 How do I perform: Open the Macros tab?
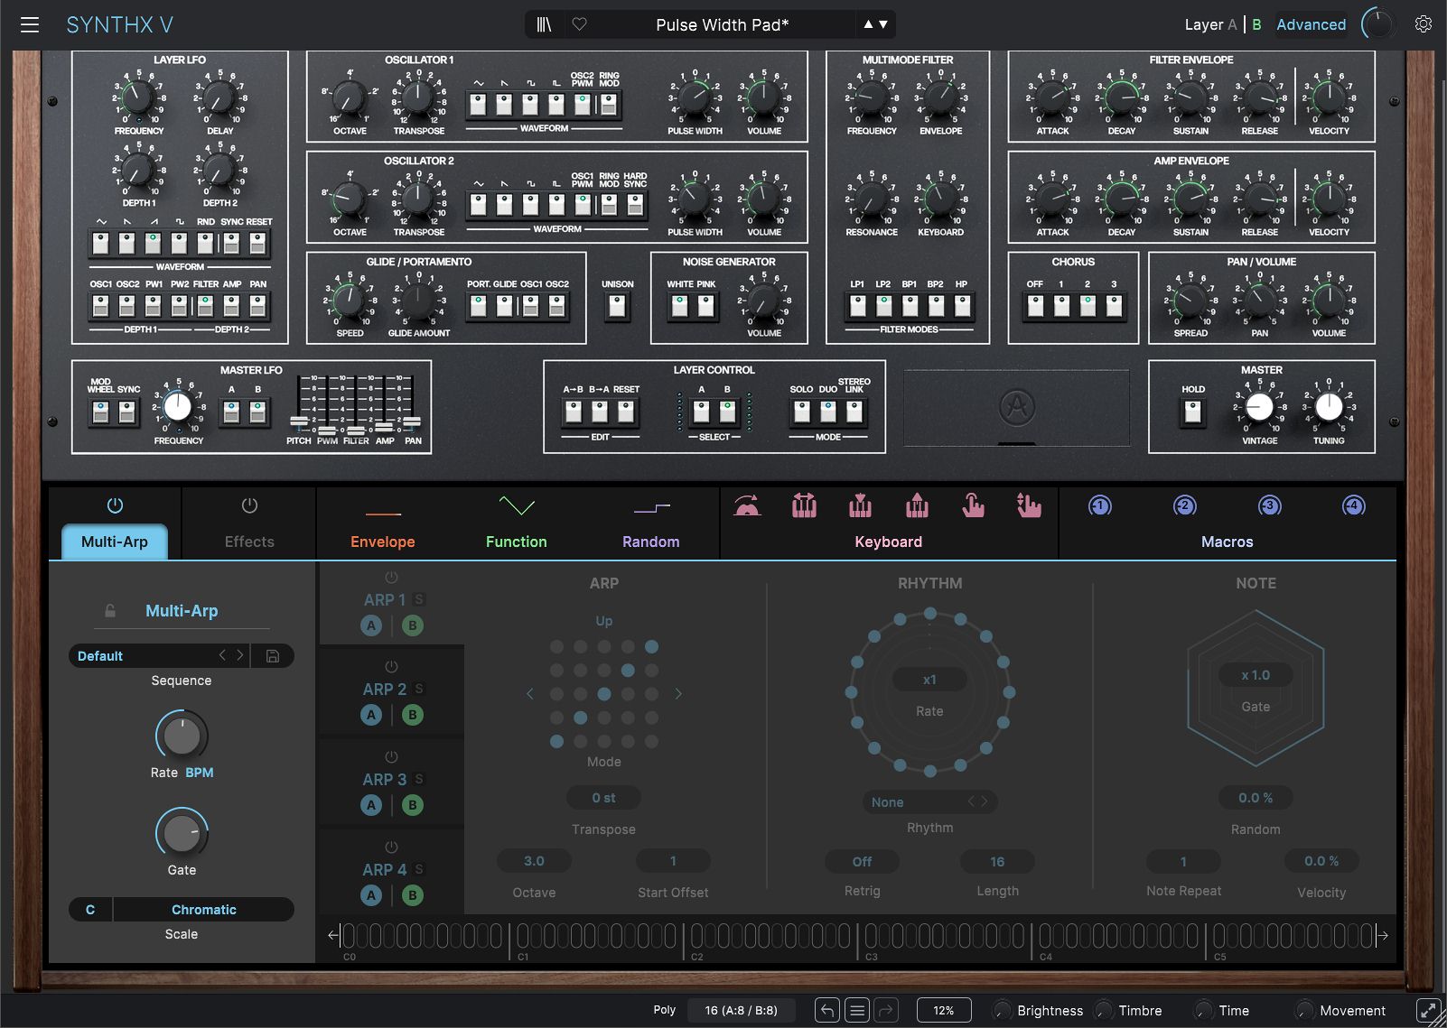click(x=1227, y=542)
